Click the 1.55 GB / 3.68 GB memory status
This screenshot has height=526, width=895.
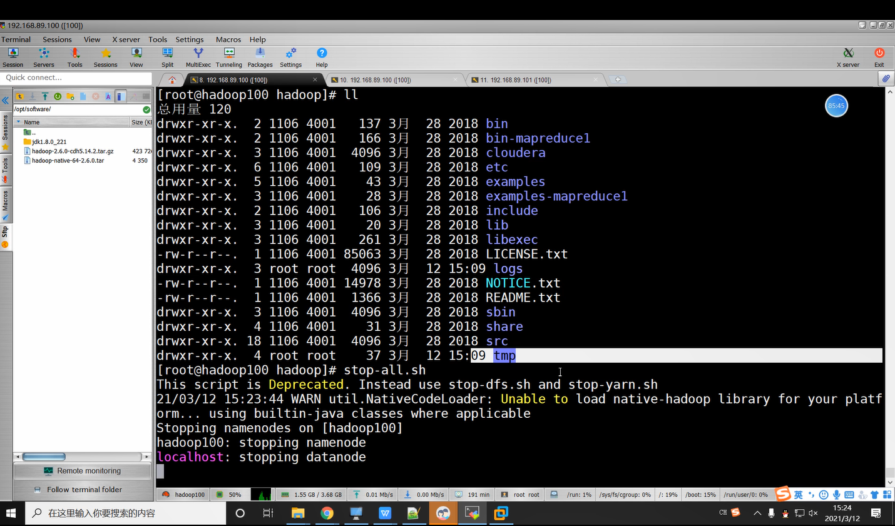312,495
